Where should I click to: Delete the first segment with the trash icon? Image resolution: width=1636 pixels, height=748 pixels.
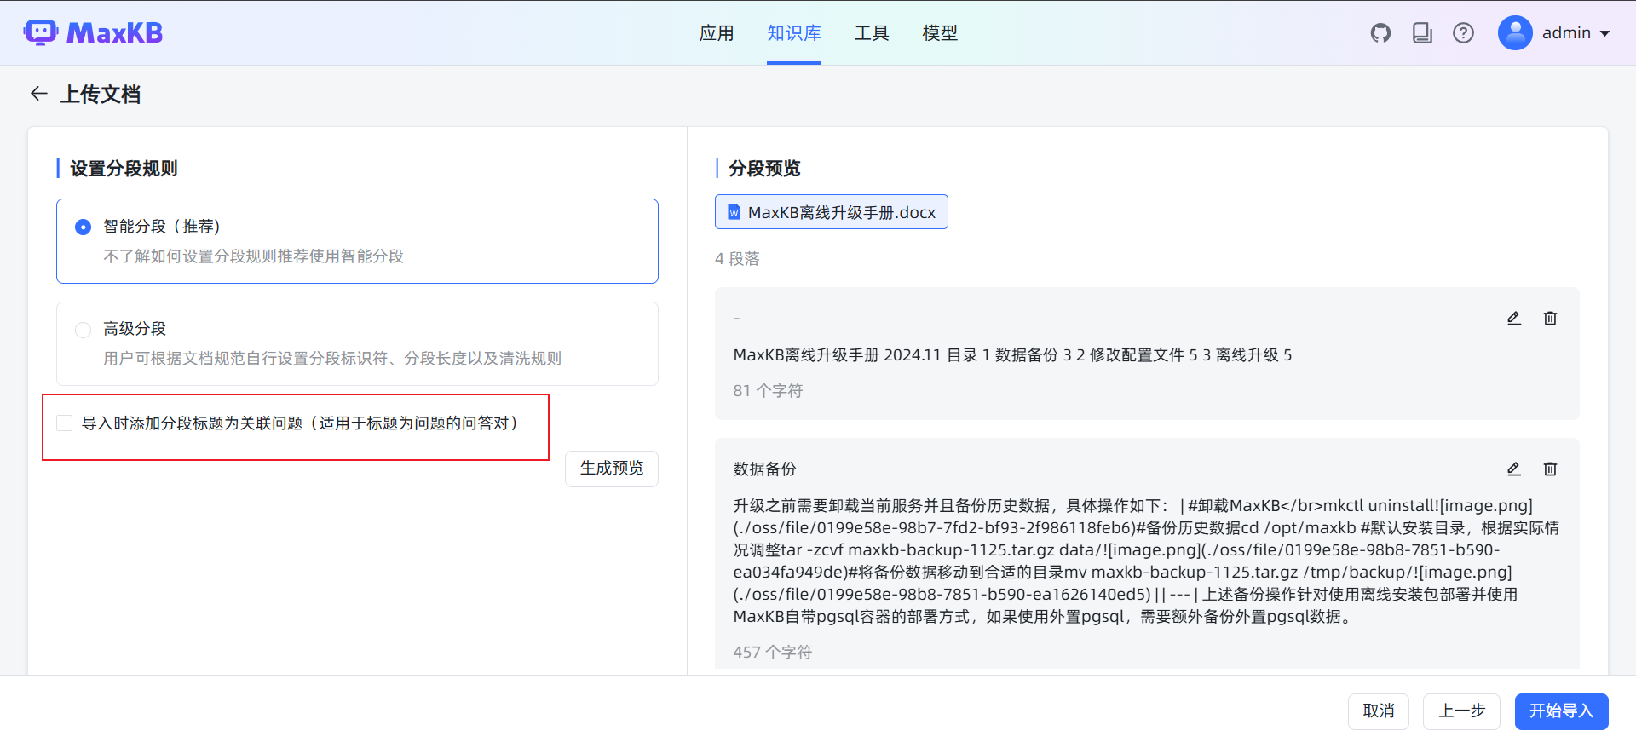1550,319
